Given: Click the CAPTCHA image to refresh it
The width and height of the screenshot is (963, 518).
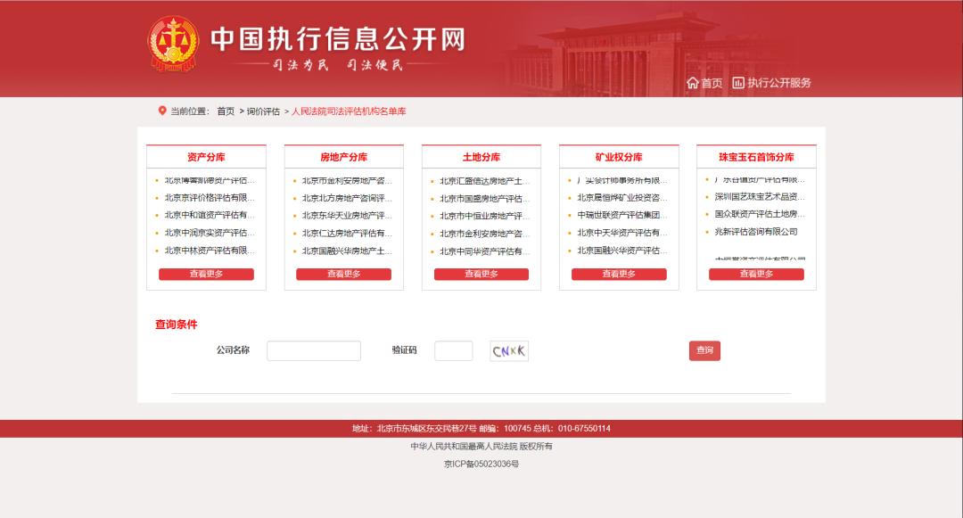Looking at the screenshot, I should tap(509, 350).
